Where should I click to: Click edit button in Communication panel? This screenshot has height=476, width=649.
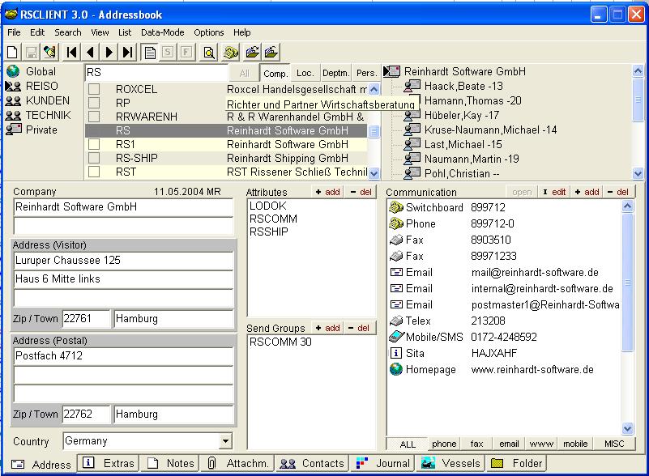coord(554,192)
